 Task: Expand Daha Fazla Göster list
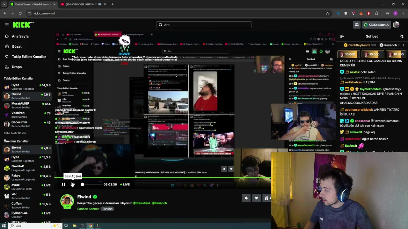click(15, 133)
